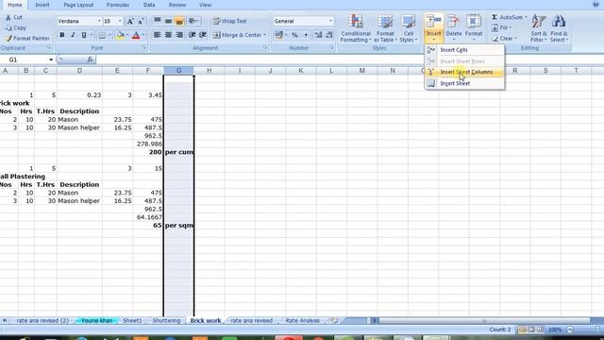Apply Percent Style
604x340 pixels.
coord(294,35)
